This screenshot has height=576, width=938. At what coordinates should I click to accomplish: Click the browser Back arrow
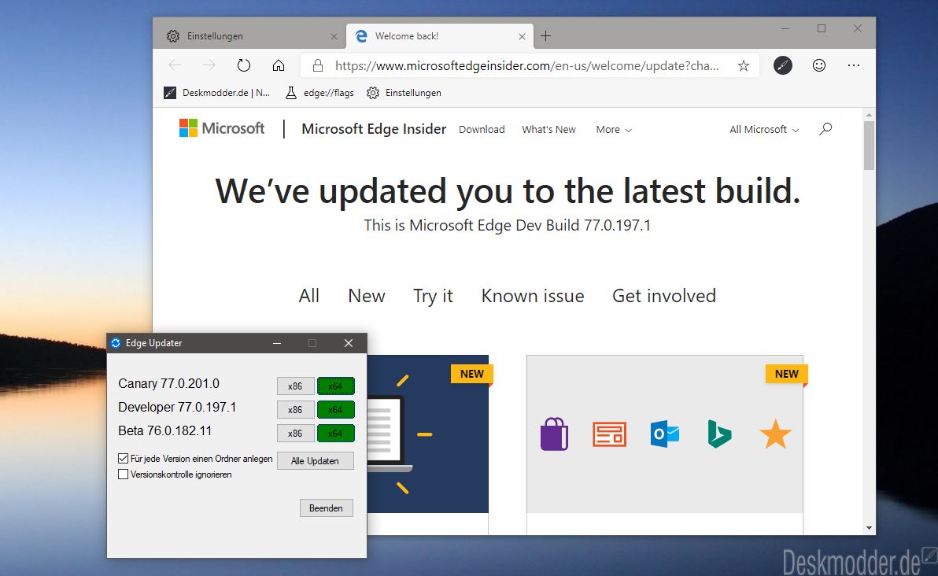click(x=175, y=65)
